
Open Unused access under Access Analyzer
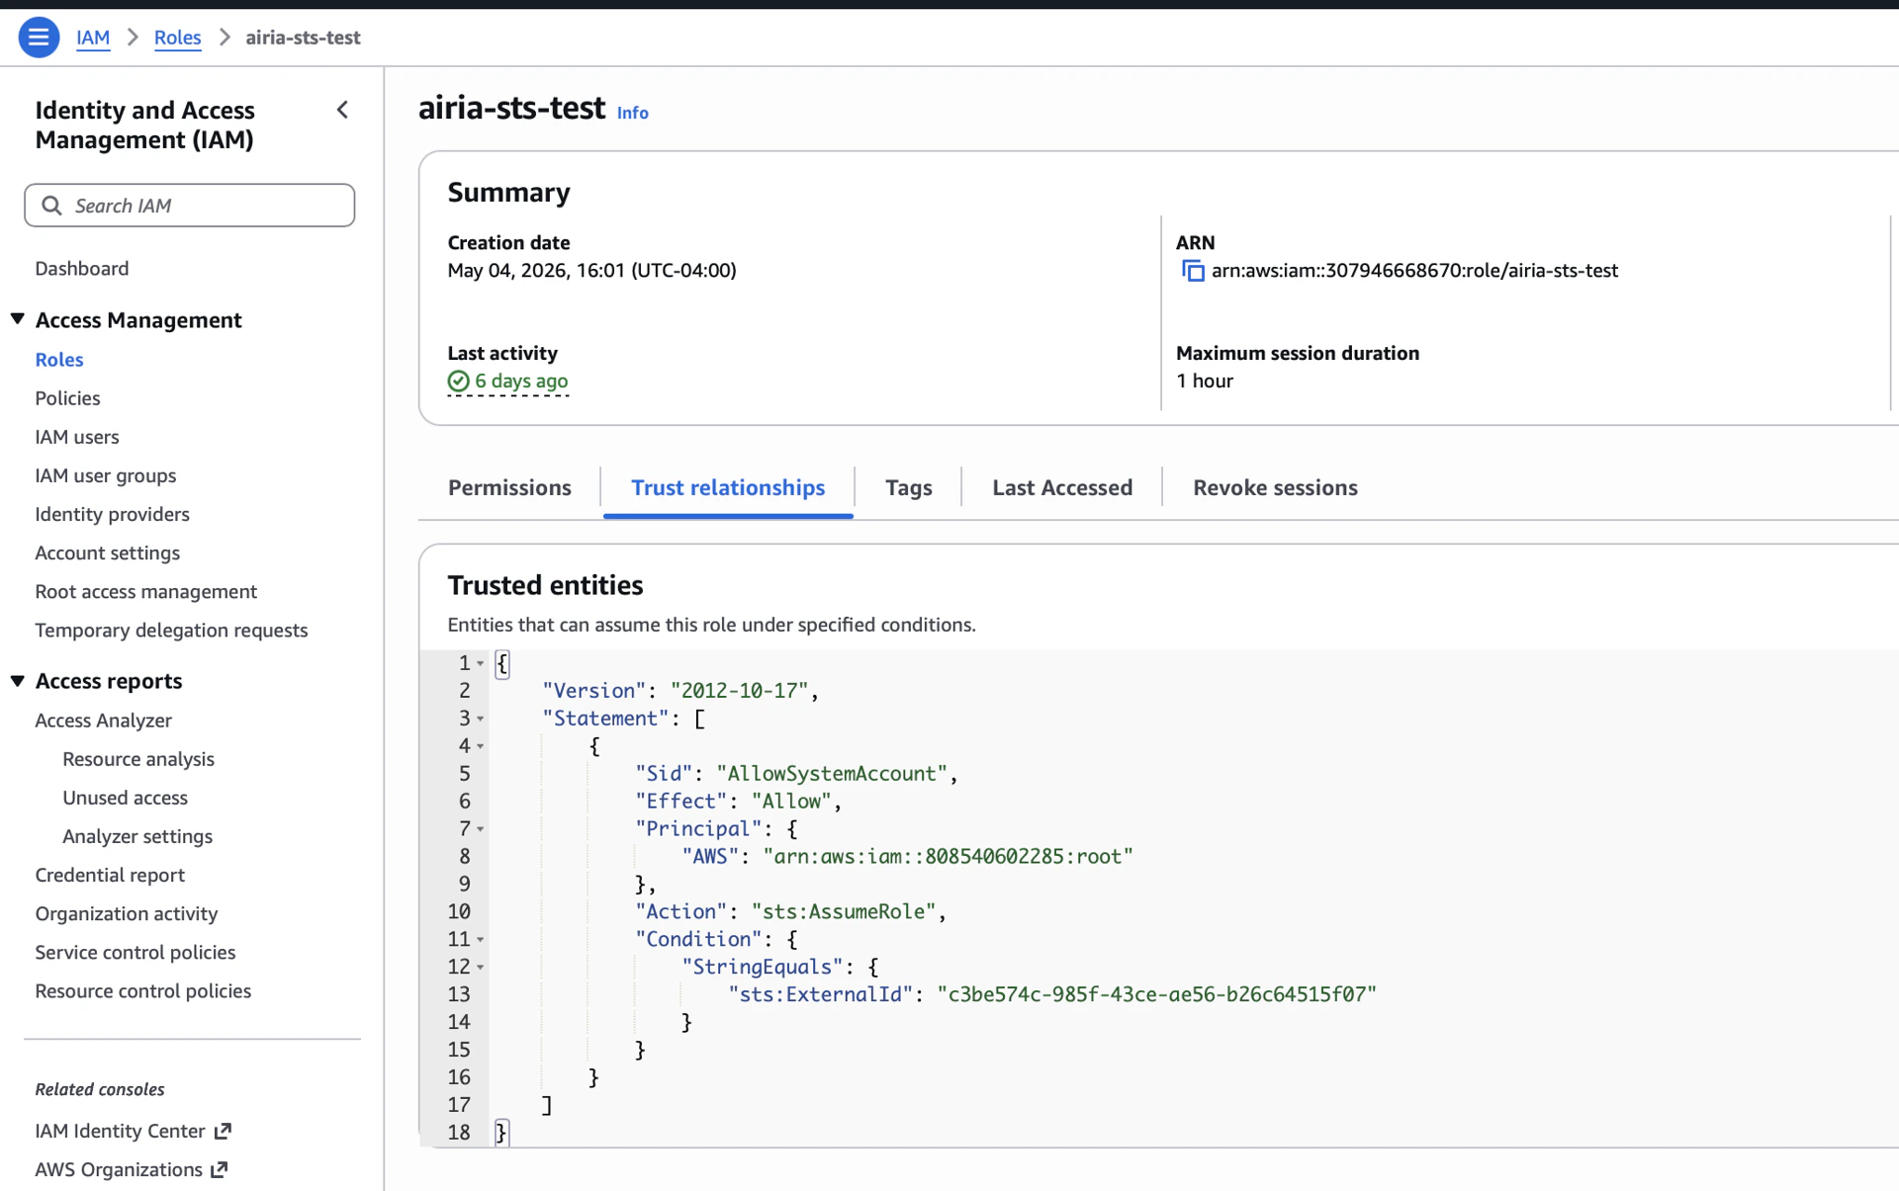tap(125, 798)
